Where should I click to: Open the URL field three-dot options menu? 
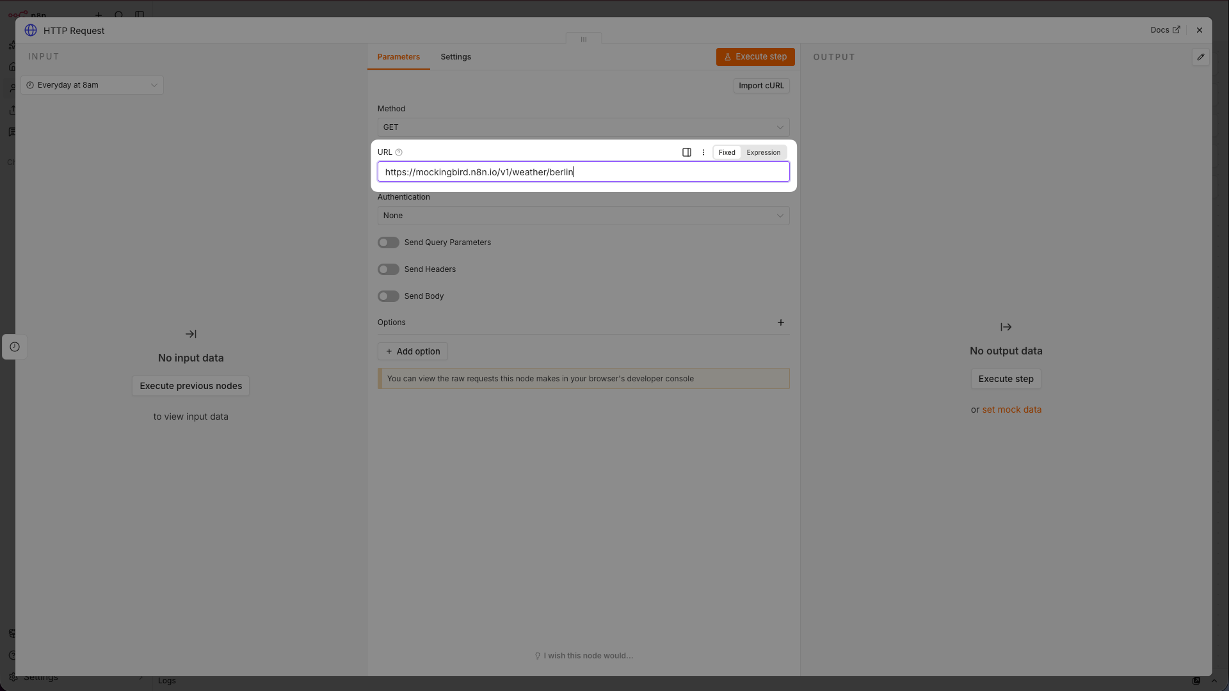(703, 152)
